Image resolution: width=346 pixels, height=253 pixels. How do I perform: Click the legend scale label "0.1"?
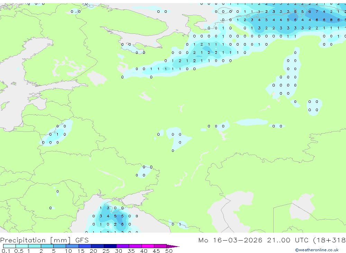tap(6, 251)
